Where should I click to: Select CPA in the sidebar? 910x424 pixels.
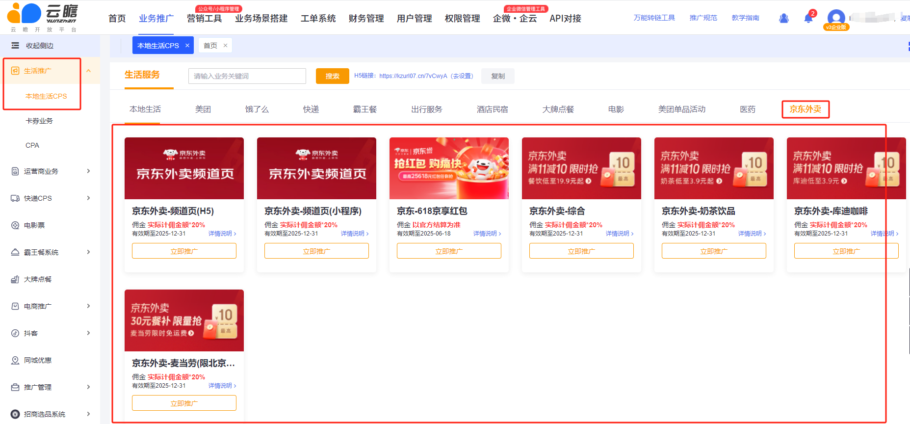(32, 145)
